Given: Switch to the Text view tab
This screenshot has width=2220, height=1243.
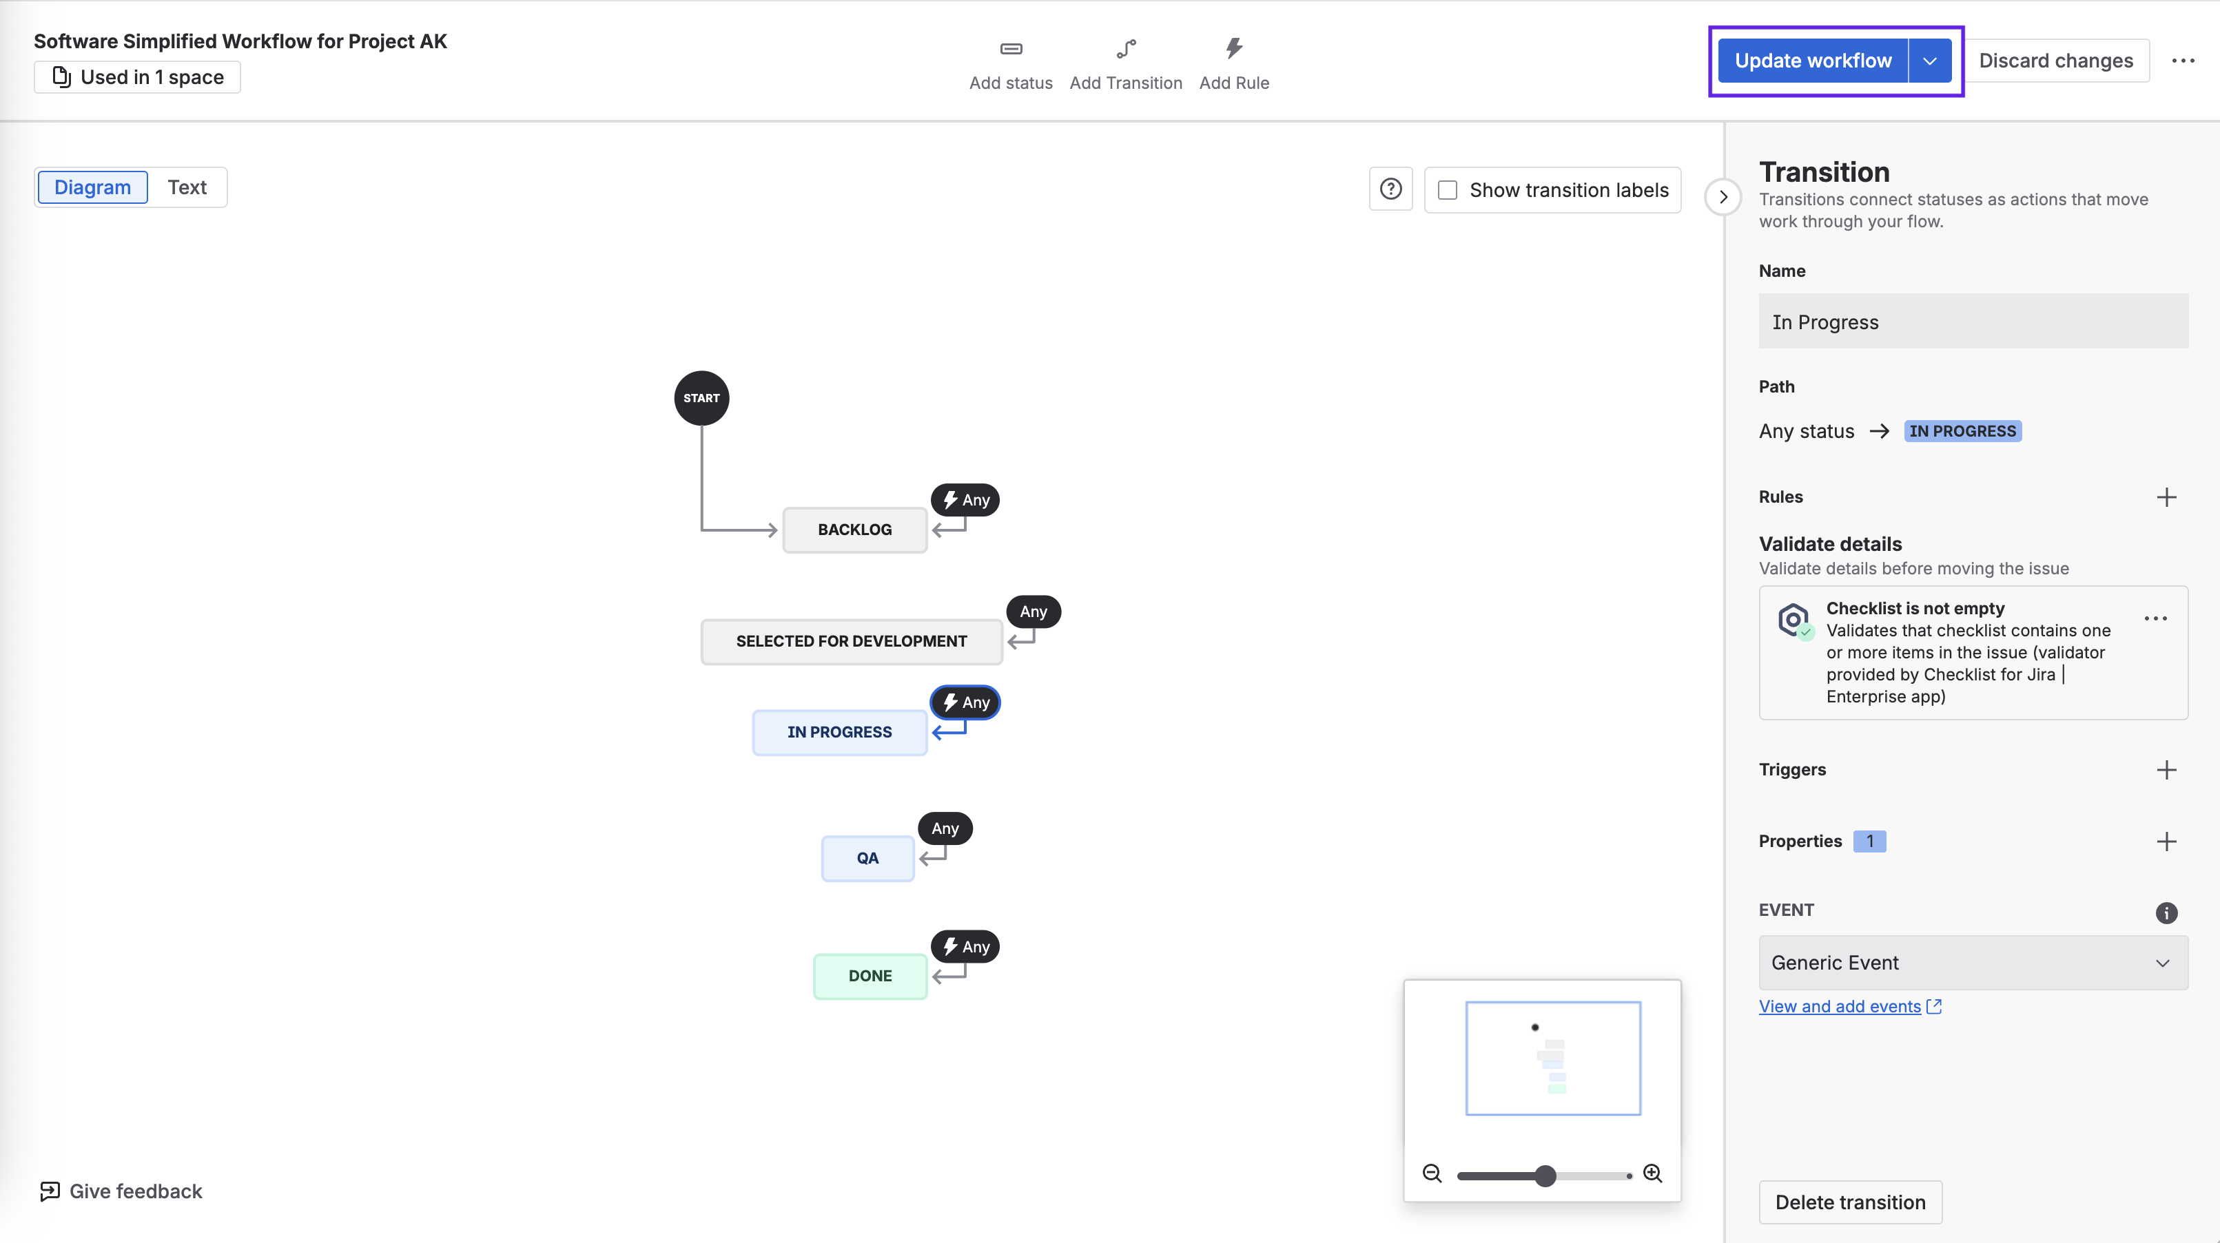Looking at the screenshot, I should (x=187, y=188).
